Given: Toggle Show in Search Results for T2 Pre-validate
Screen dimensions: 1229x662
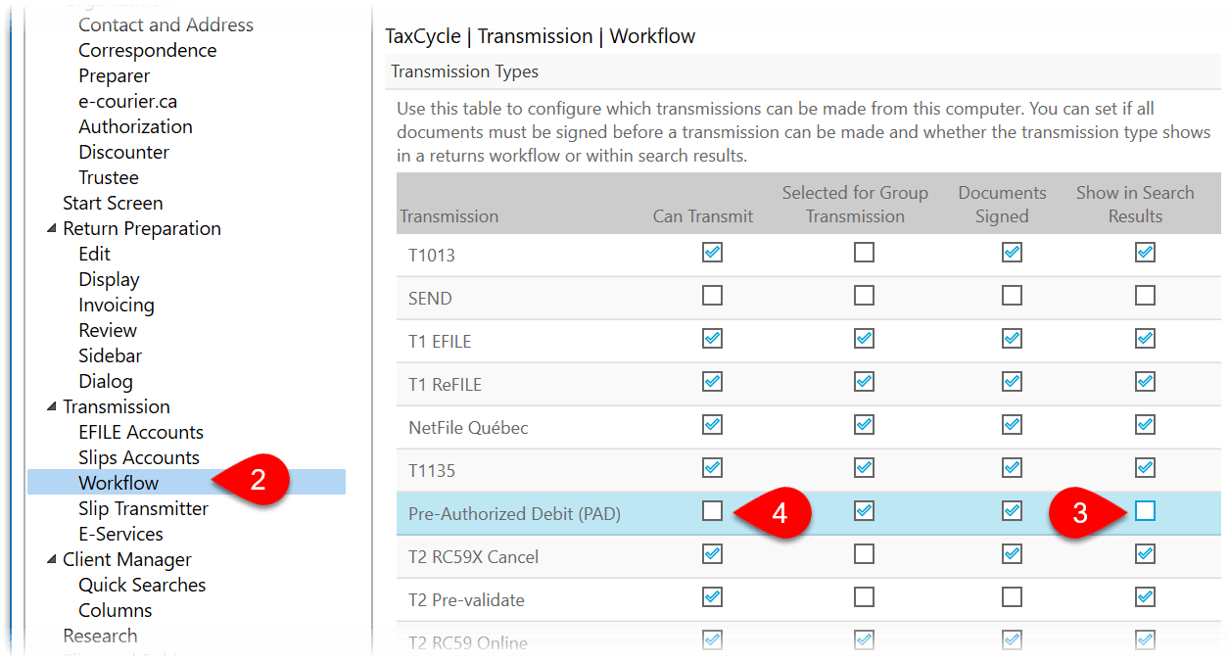Looking at the screenshot, I should click(x=1145, y=597).
